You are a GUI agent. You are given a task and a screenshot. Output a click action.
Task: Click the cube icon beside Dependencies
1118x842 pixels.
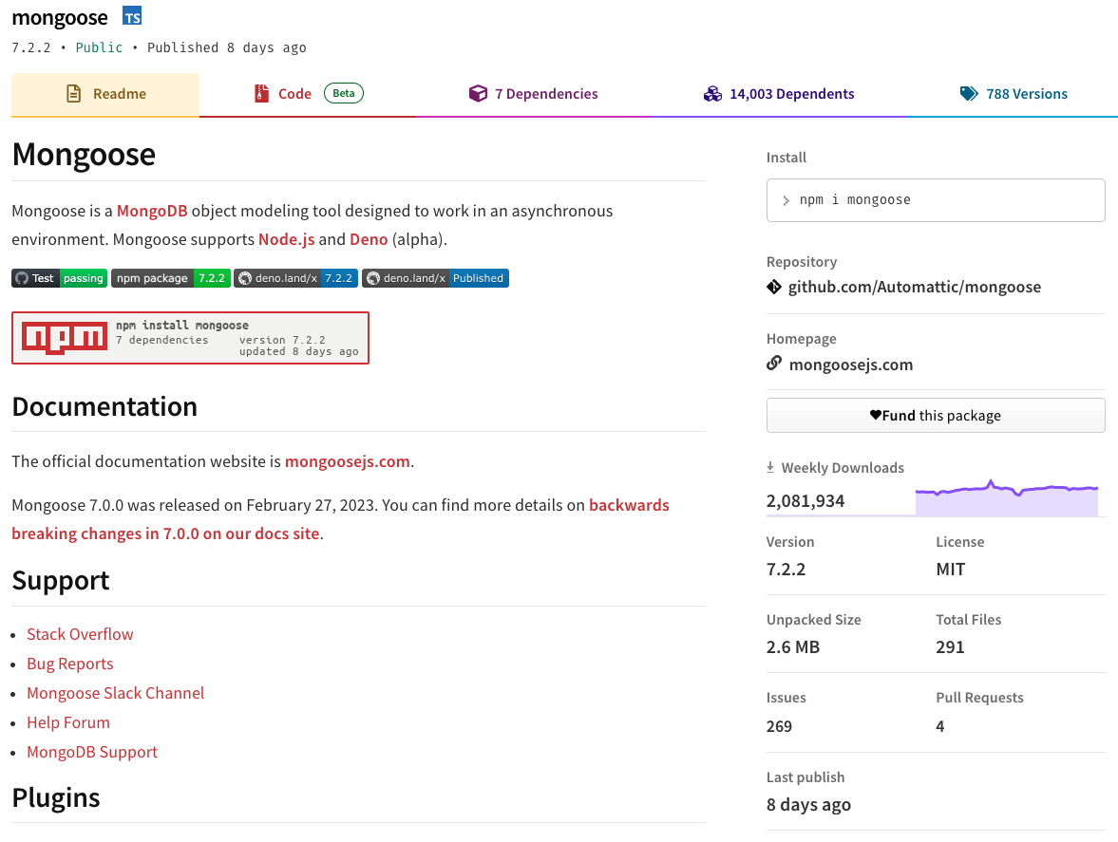(x=478, y=93)
